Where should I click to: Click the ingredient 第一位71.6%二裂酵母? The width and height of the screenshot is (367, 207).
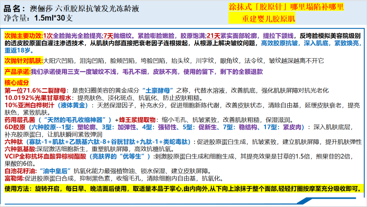pyautogui.click(x=35, y=90)
